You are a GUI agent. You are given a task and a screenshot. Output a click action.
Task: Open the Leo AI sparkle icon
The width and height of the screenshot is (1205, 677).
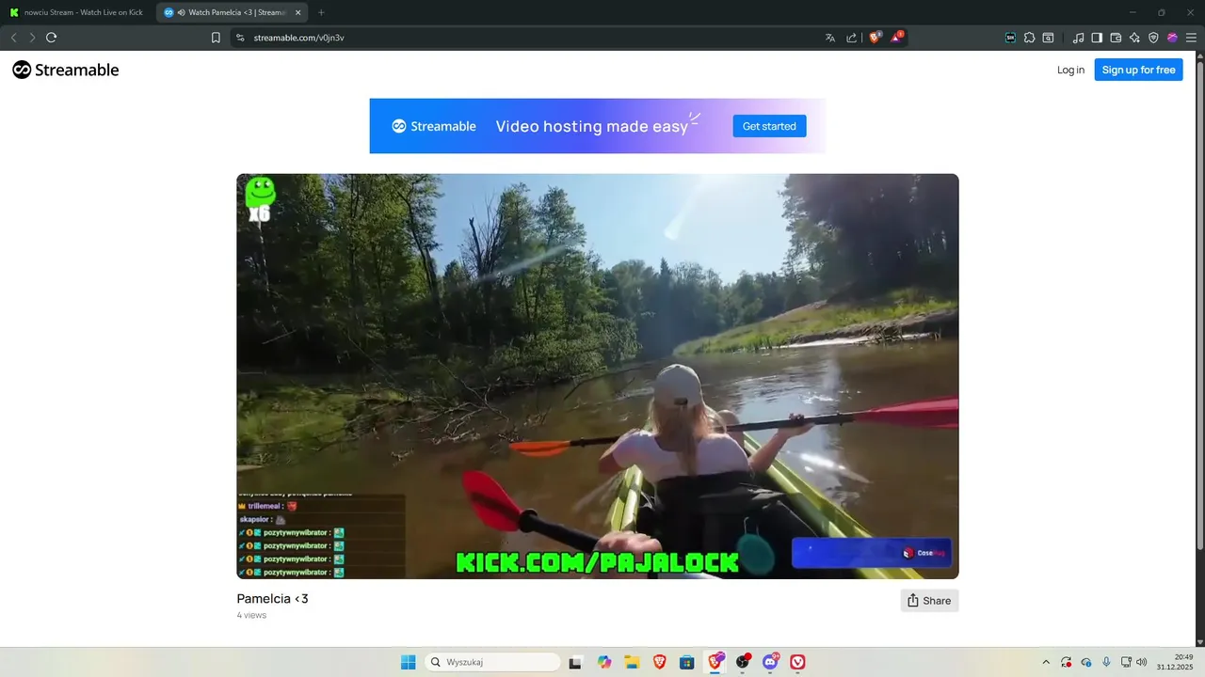pyautogui.click(x=1134, y=38)
